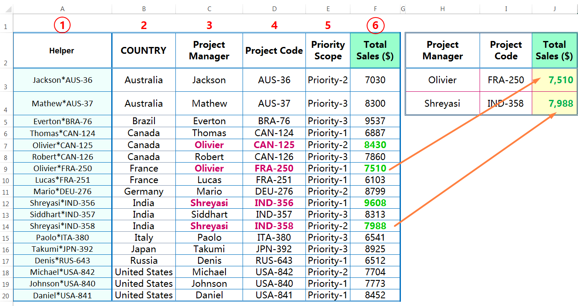The width and height of the screenshot is (578, 306).
Task: Select lookup result cell 7,988
Action: coord(554,103)
